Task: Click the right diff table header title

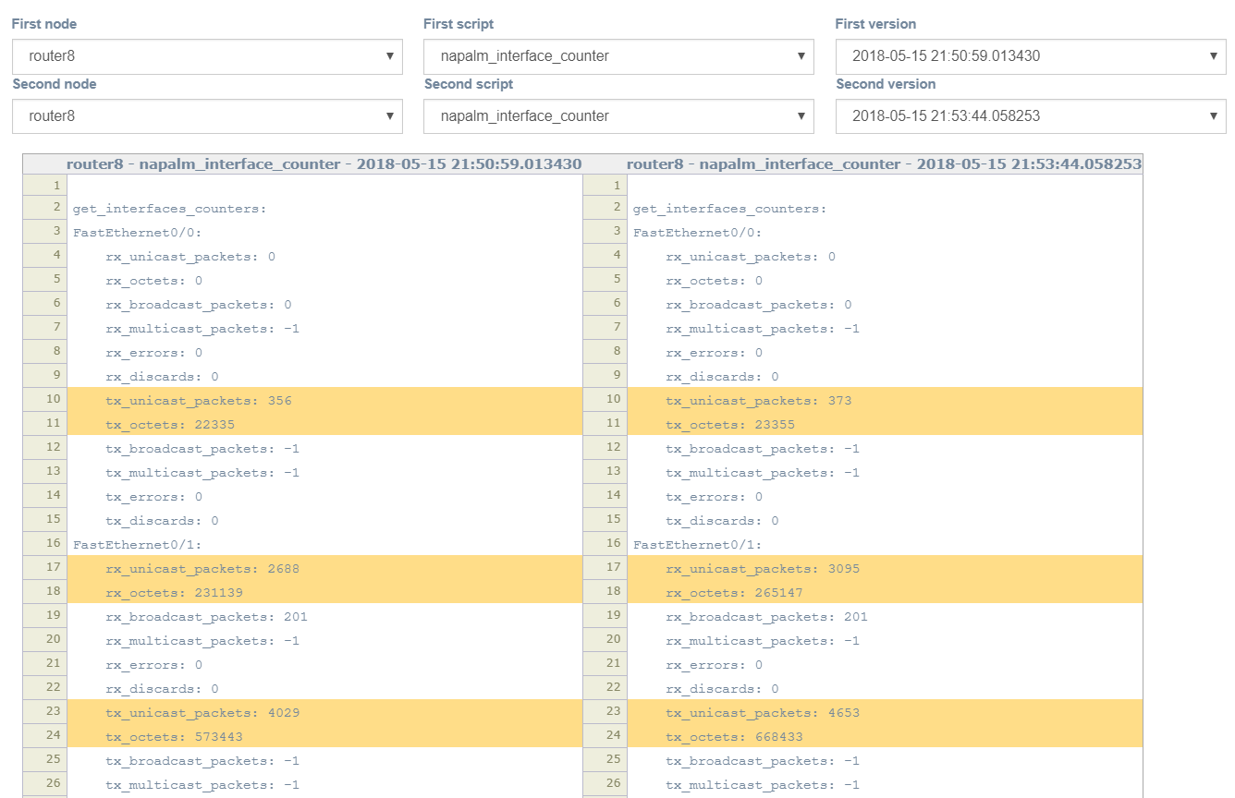Action: pos(884,163)
